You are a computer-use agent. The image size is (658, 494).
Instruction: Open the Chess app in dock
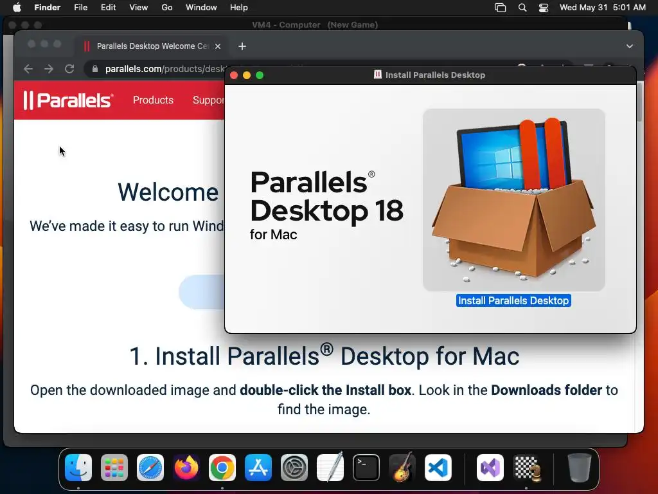click(526, 468)
